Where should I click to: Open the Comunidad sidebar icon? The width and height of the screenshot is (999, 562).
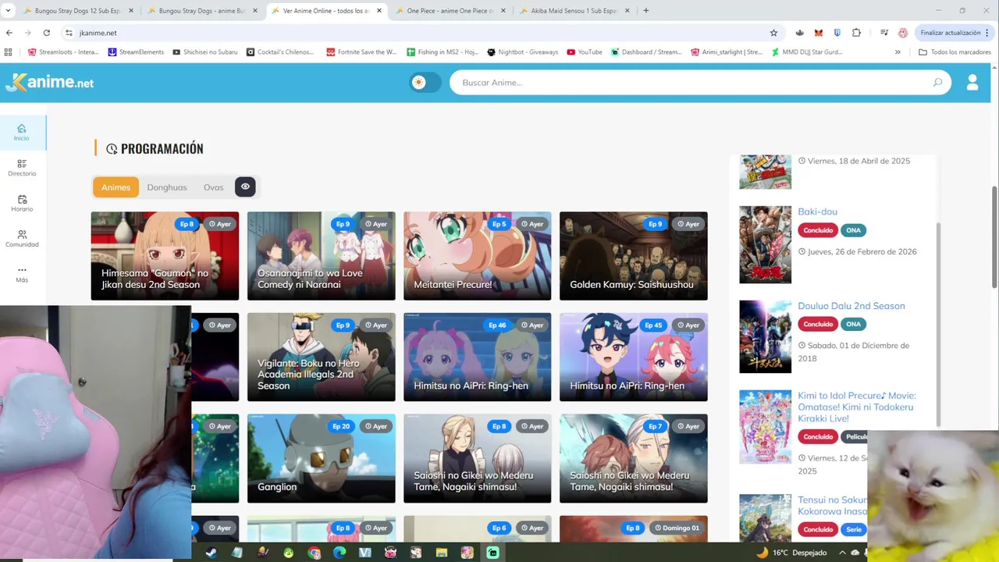tap(22, 239)
